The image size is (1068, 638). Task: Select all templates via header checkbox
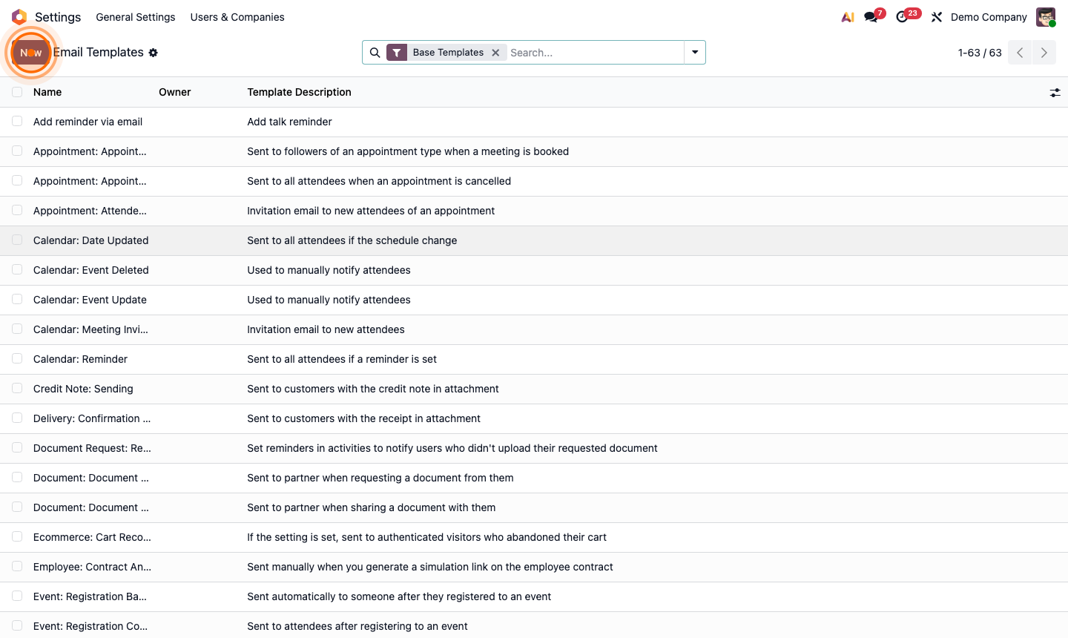point(17,91)
